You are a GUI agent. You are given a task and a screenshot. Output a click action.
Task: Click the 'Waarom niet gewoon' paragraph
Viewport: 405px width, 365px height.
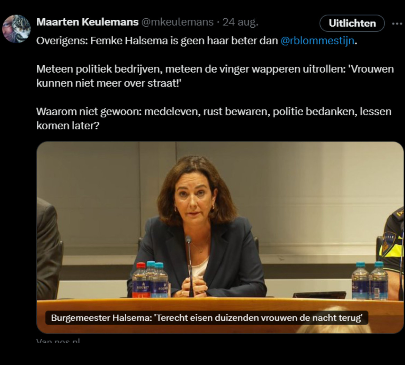pyautogui.click(x=214, y=119)
